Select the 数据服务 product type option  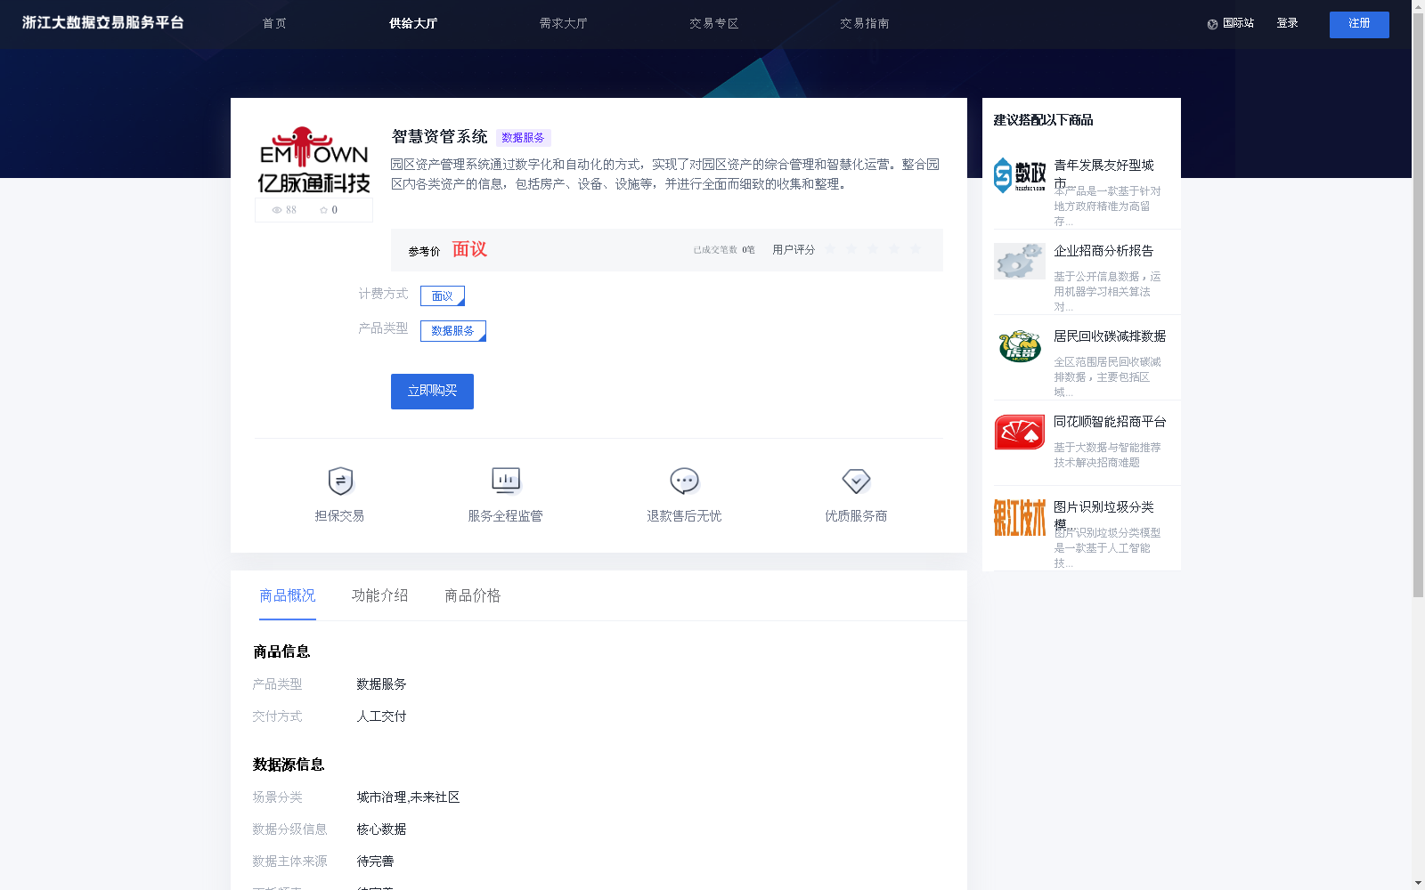[x=453, y=331]
